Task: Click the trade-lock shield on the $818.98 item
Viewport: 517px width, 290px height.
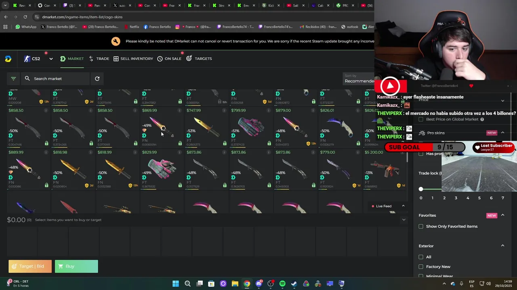Action: coord(87,185)
